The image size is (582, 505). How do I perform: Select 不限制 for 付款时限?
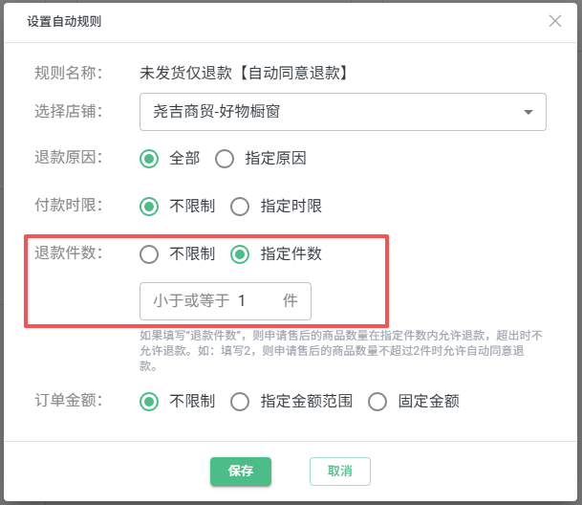pos(149,206)
